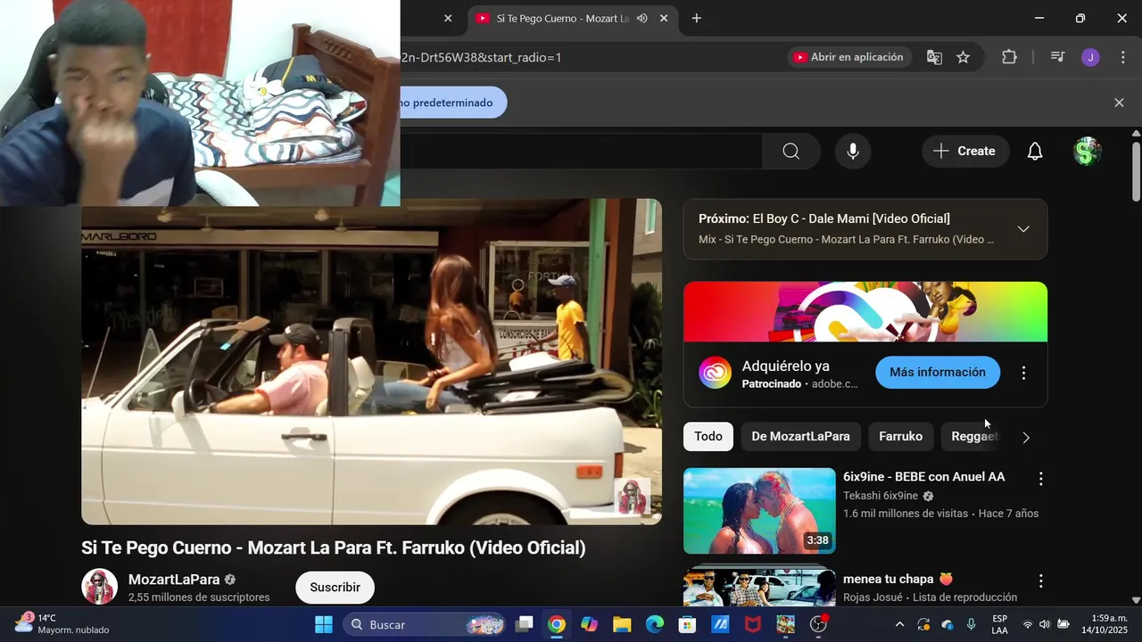Screen dimensions: 1142x642
Task: Open options for menea tu chapa
Action: 1040,580
